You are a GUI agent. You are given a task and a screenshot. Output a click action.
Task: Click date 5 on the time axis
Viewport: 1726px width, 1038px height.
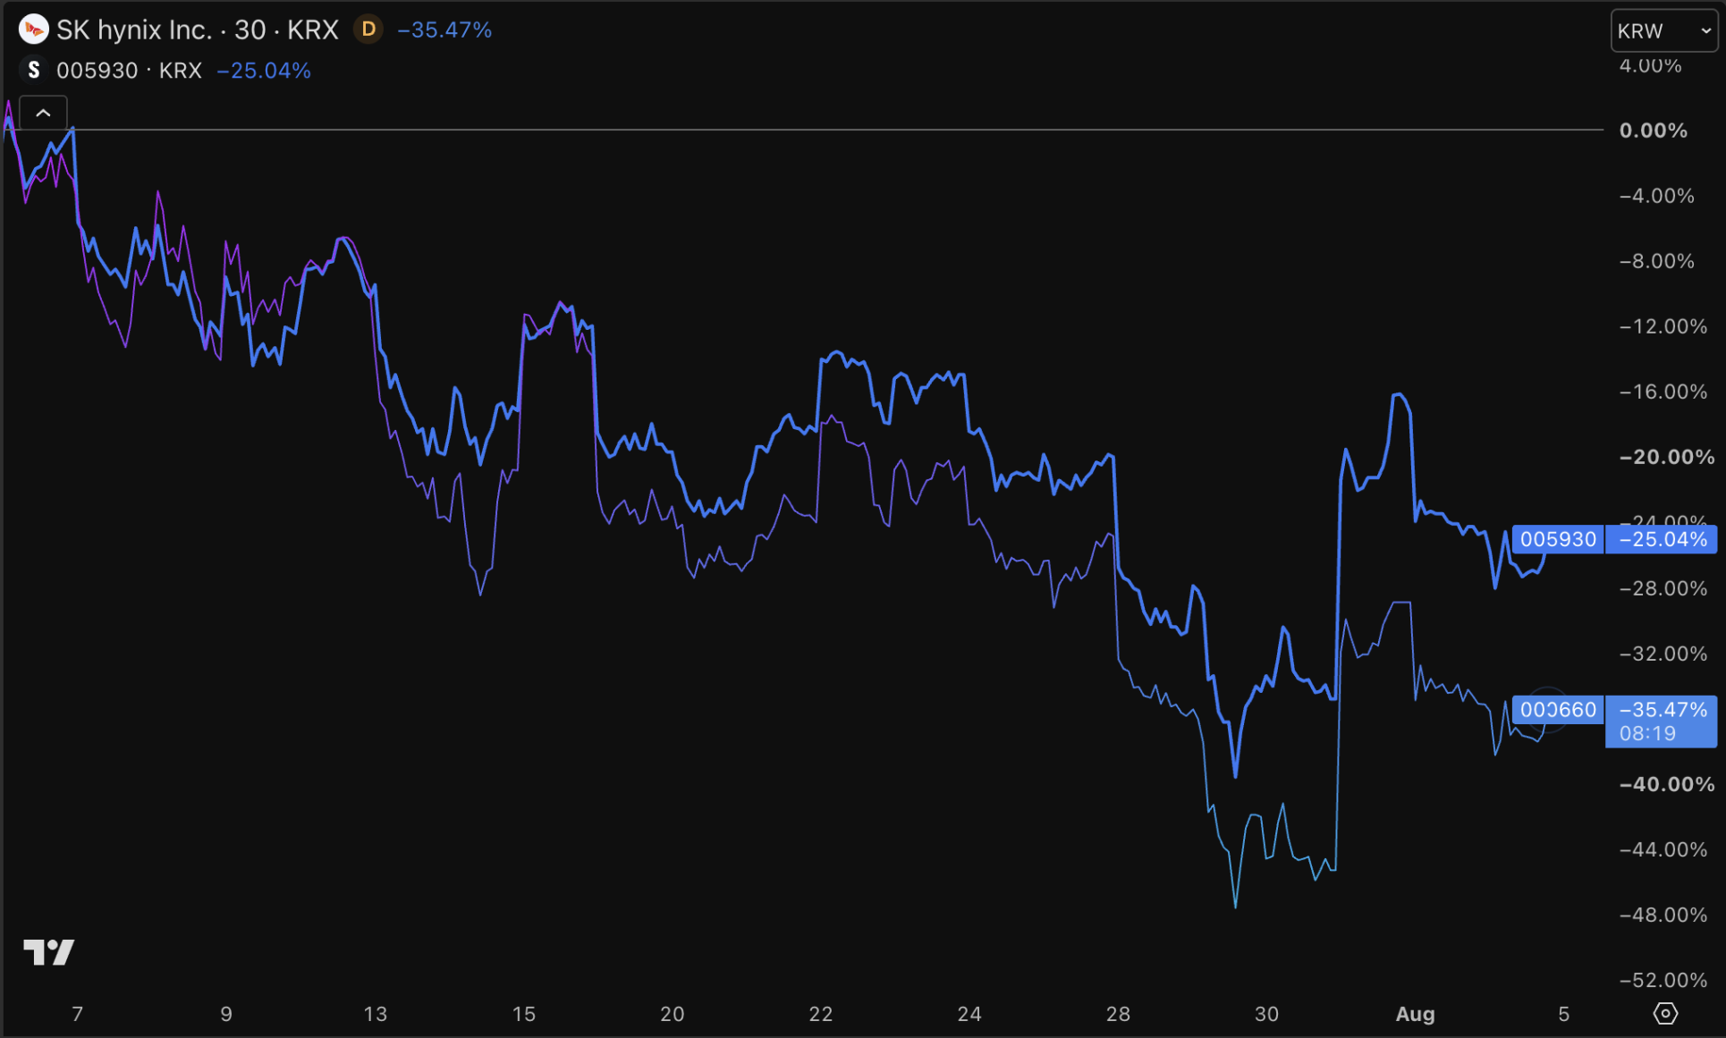(x=1564, y=1014)
